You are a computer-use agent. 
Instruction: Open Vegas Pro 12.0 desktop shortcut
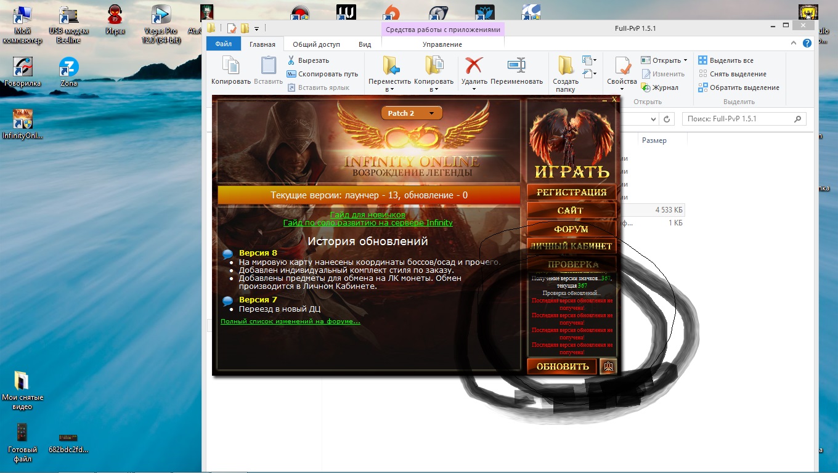click(161, 25)
